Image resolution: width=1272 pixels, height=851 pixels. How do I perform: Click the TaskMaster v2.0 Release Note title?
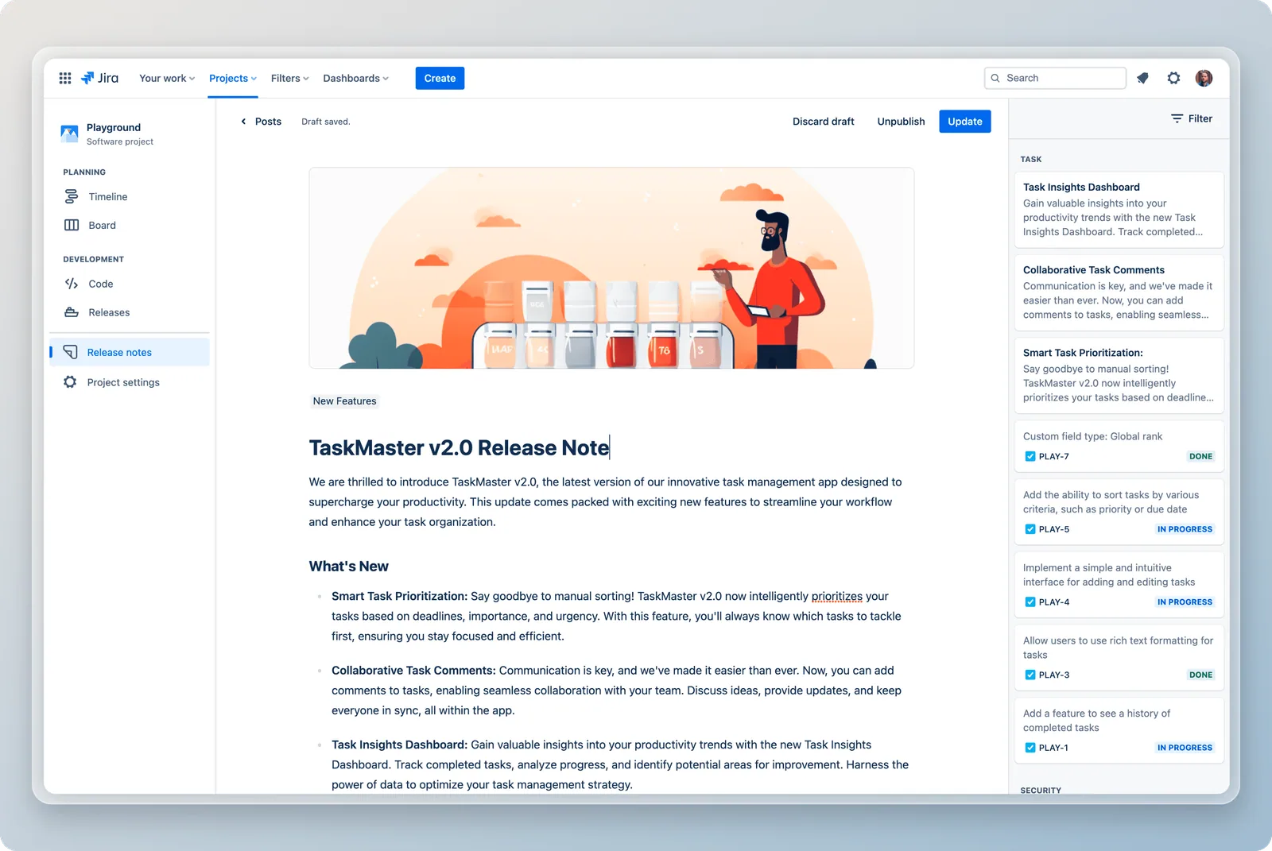[x=459, y=447]
